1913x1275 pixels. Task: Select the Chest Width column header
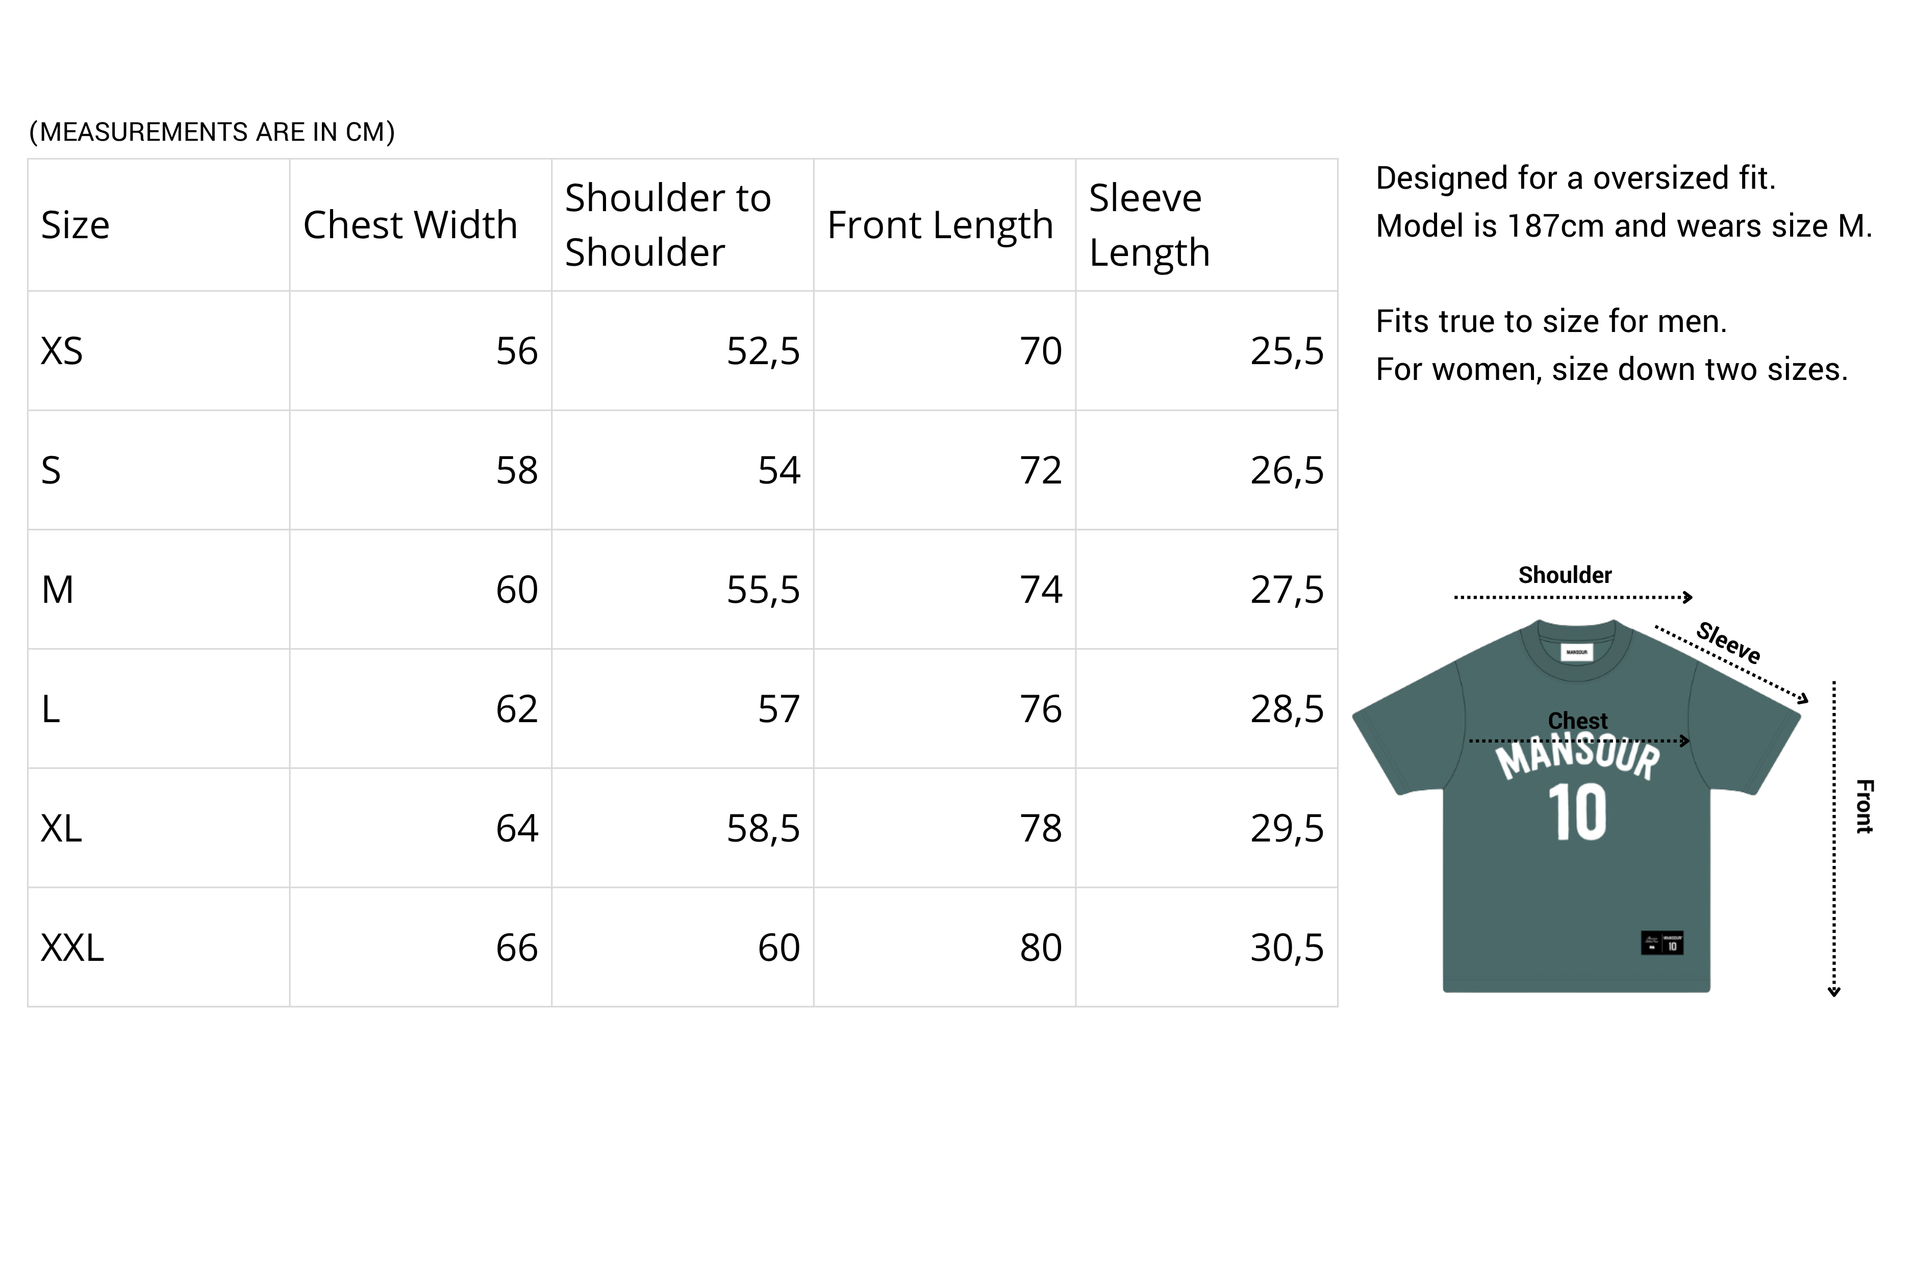410,225
